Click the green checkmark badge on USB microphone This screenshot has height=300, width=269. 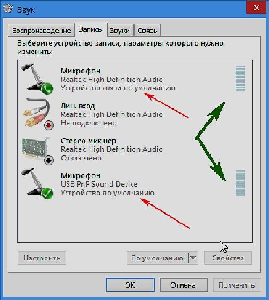tap(47, 194)
